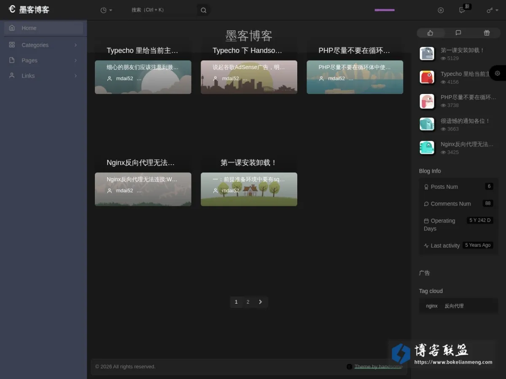The height and width of the screenshot is (379, 506).
Task: Open post 'Typecho 下 Handso…' title
Action: [248, 51]
